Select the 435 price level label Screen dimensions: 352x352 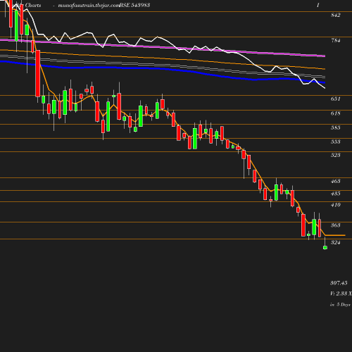click(x=335, y=194)
